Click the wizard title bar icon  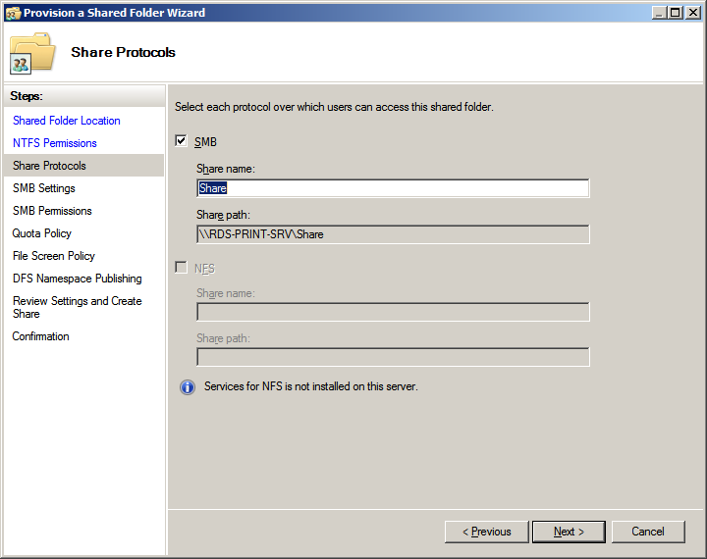13,13
